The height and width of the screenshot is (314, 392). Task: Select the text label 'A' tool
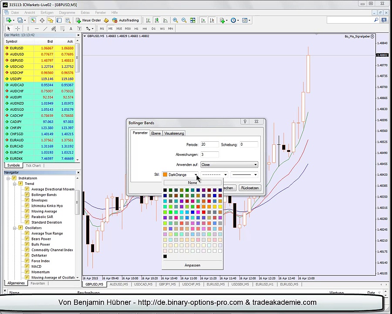click(x=71, y=29)
